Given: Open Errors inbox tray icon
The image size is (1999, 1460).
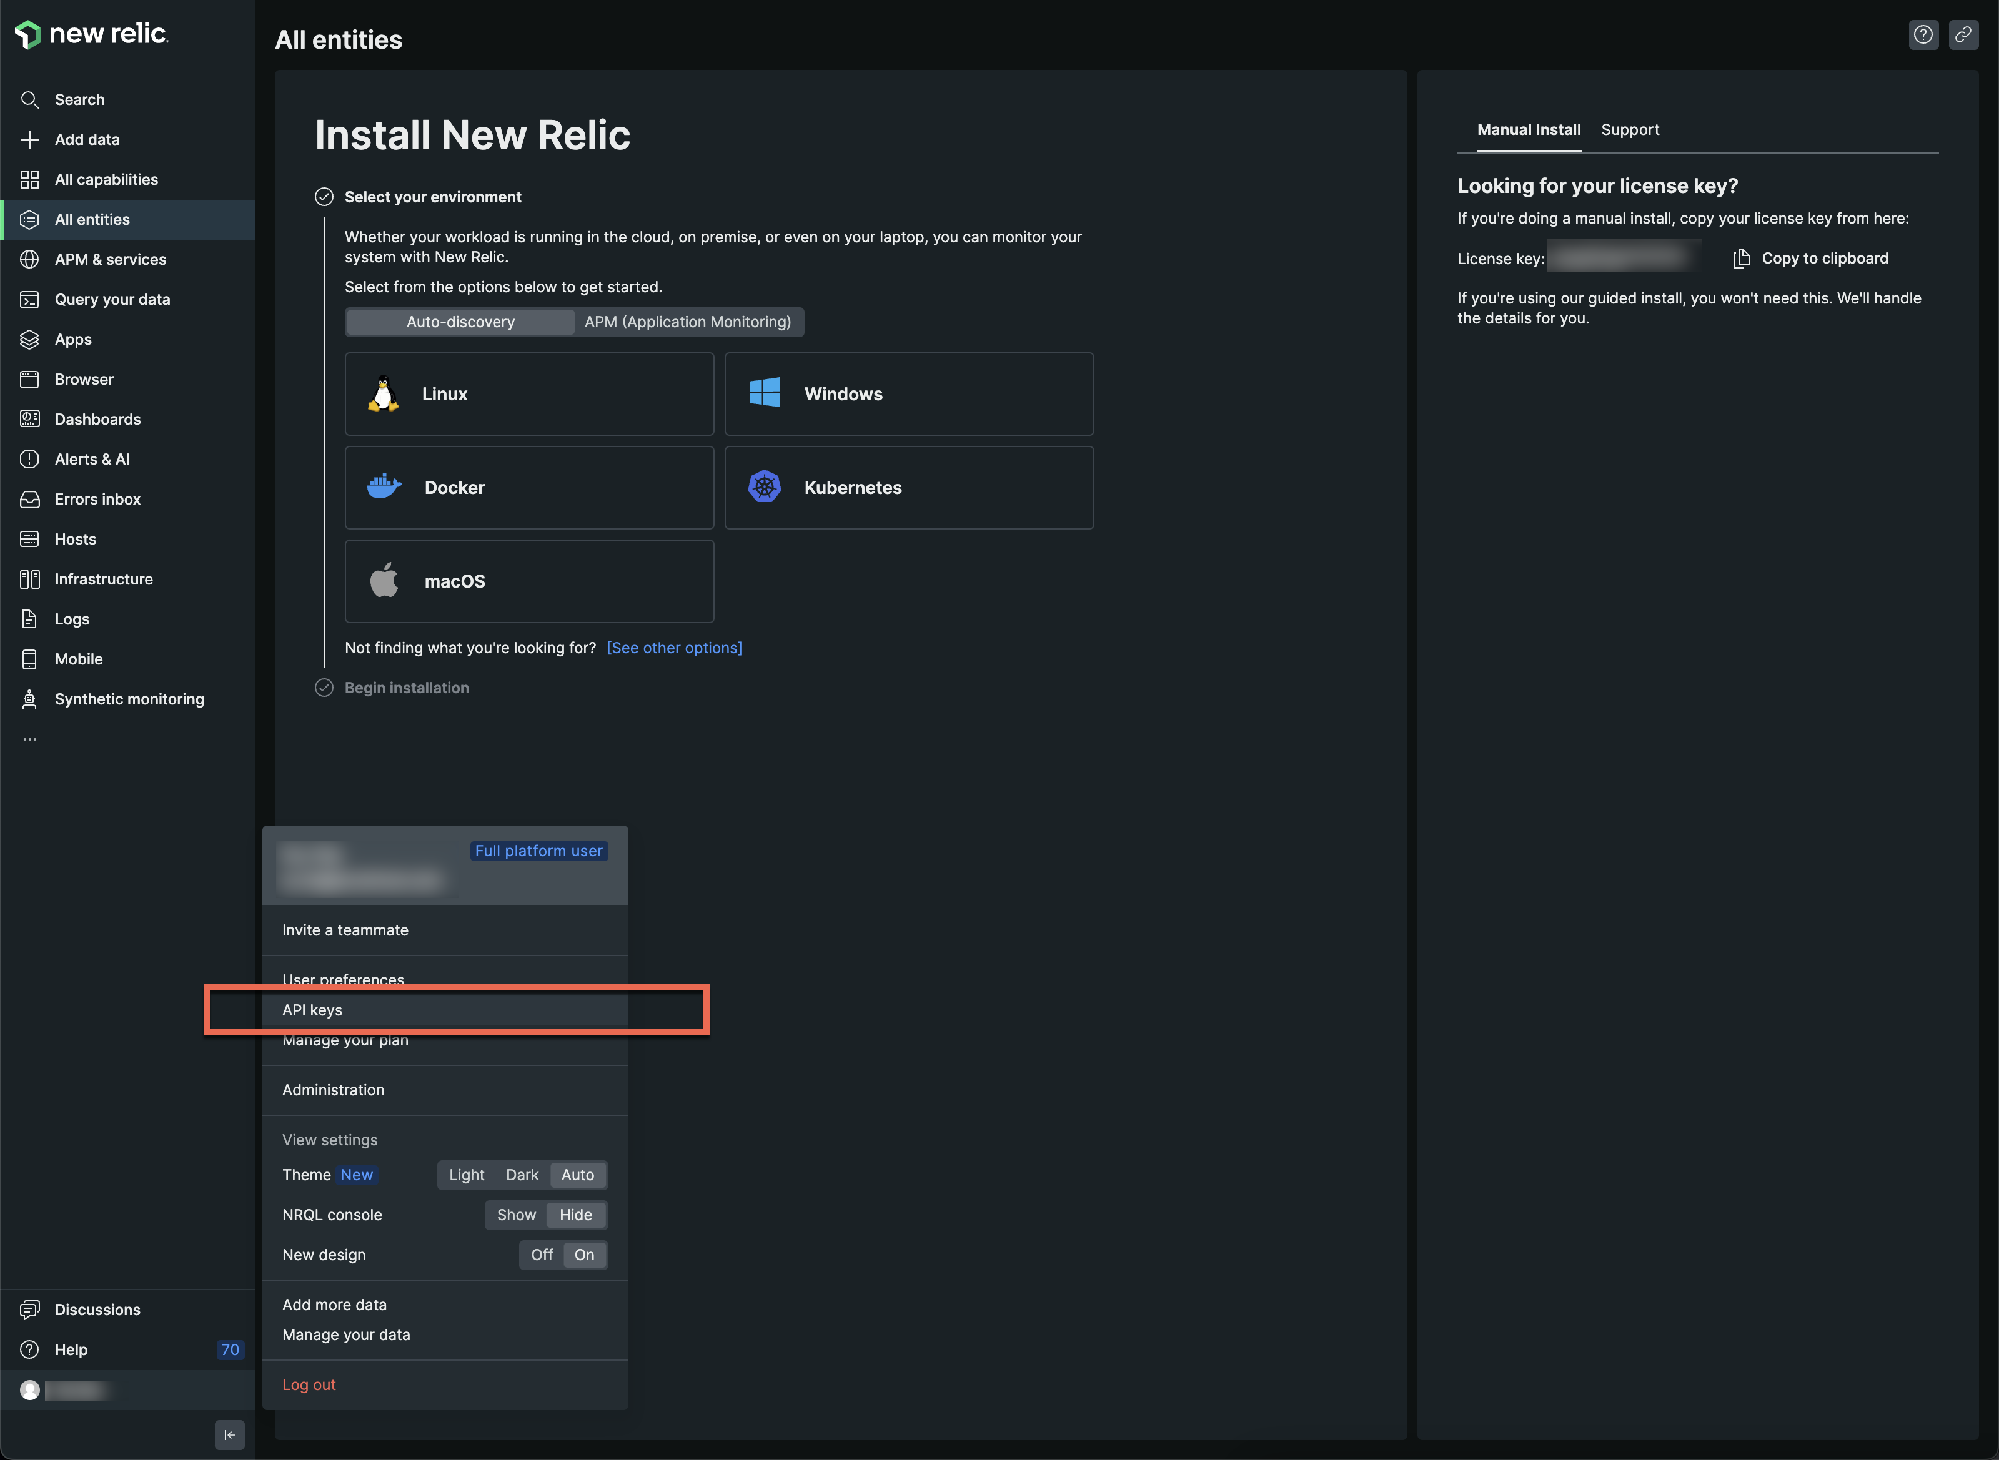Looking at the screenshot, I should click(29, 500).
